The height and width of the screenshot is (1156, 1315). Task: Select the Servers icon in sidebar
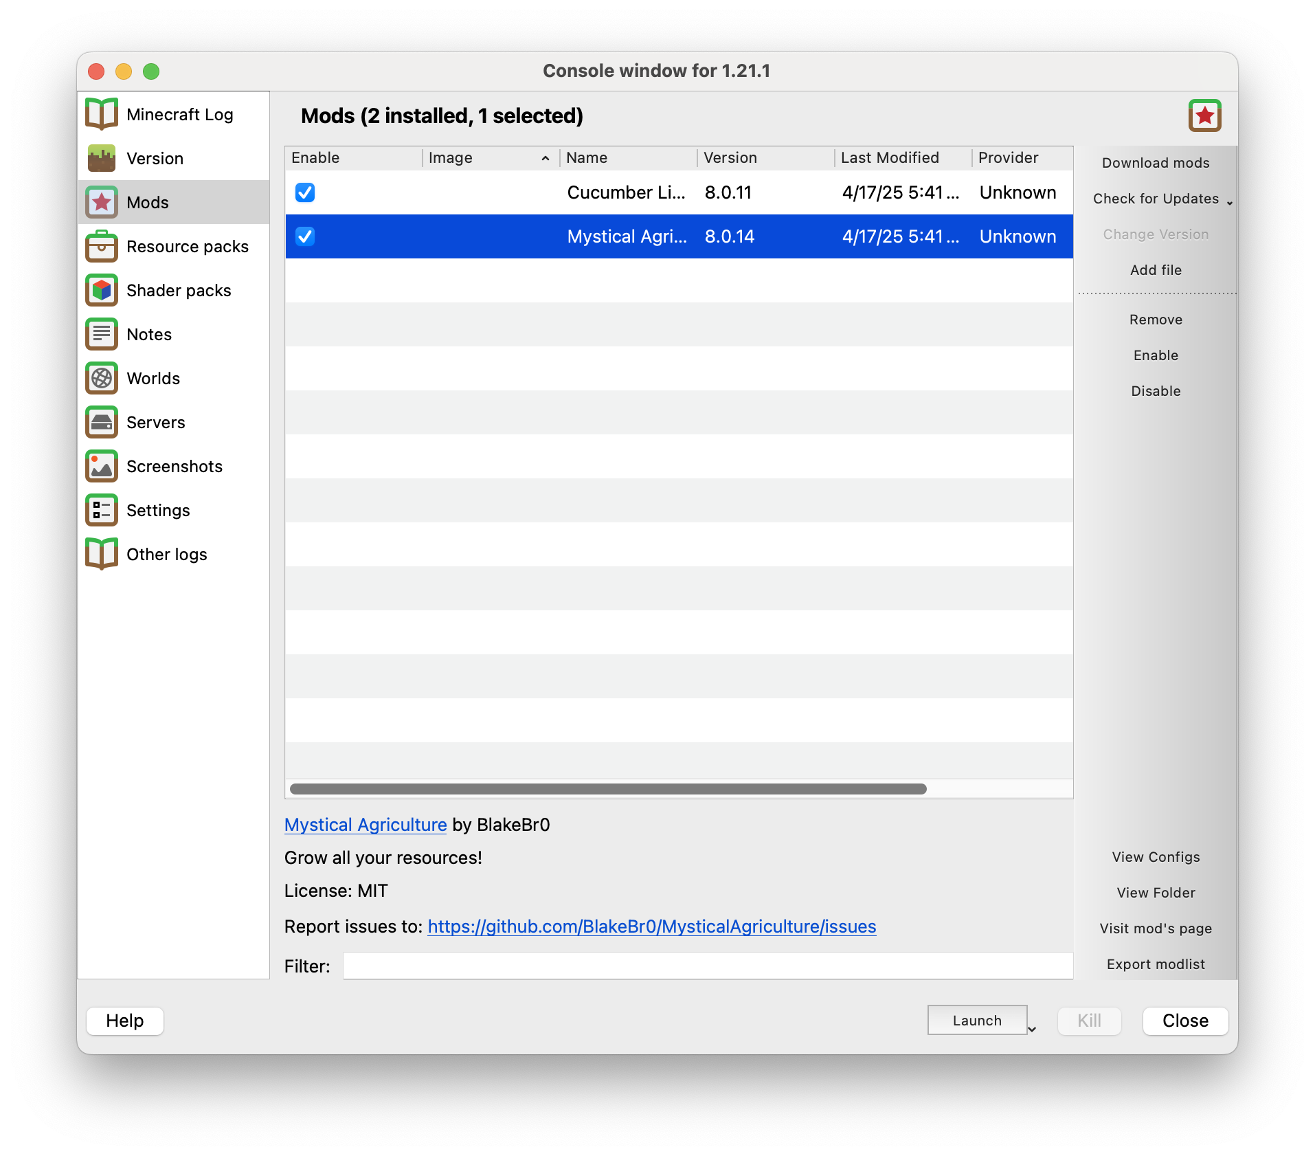(x=102, y=422)
